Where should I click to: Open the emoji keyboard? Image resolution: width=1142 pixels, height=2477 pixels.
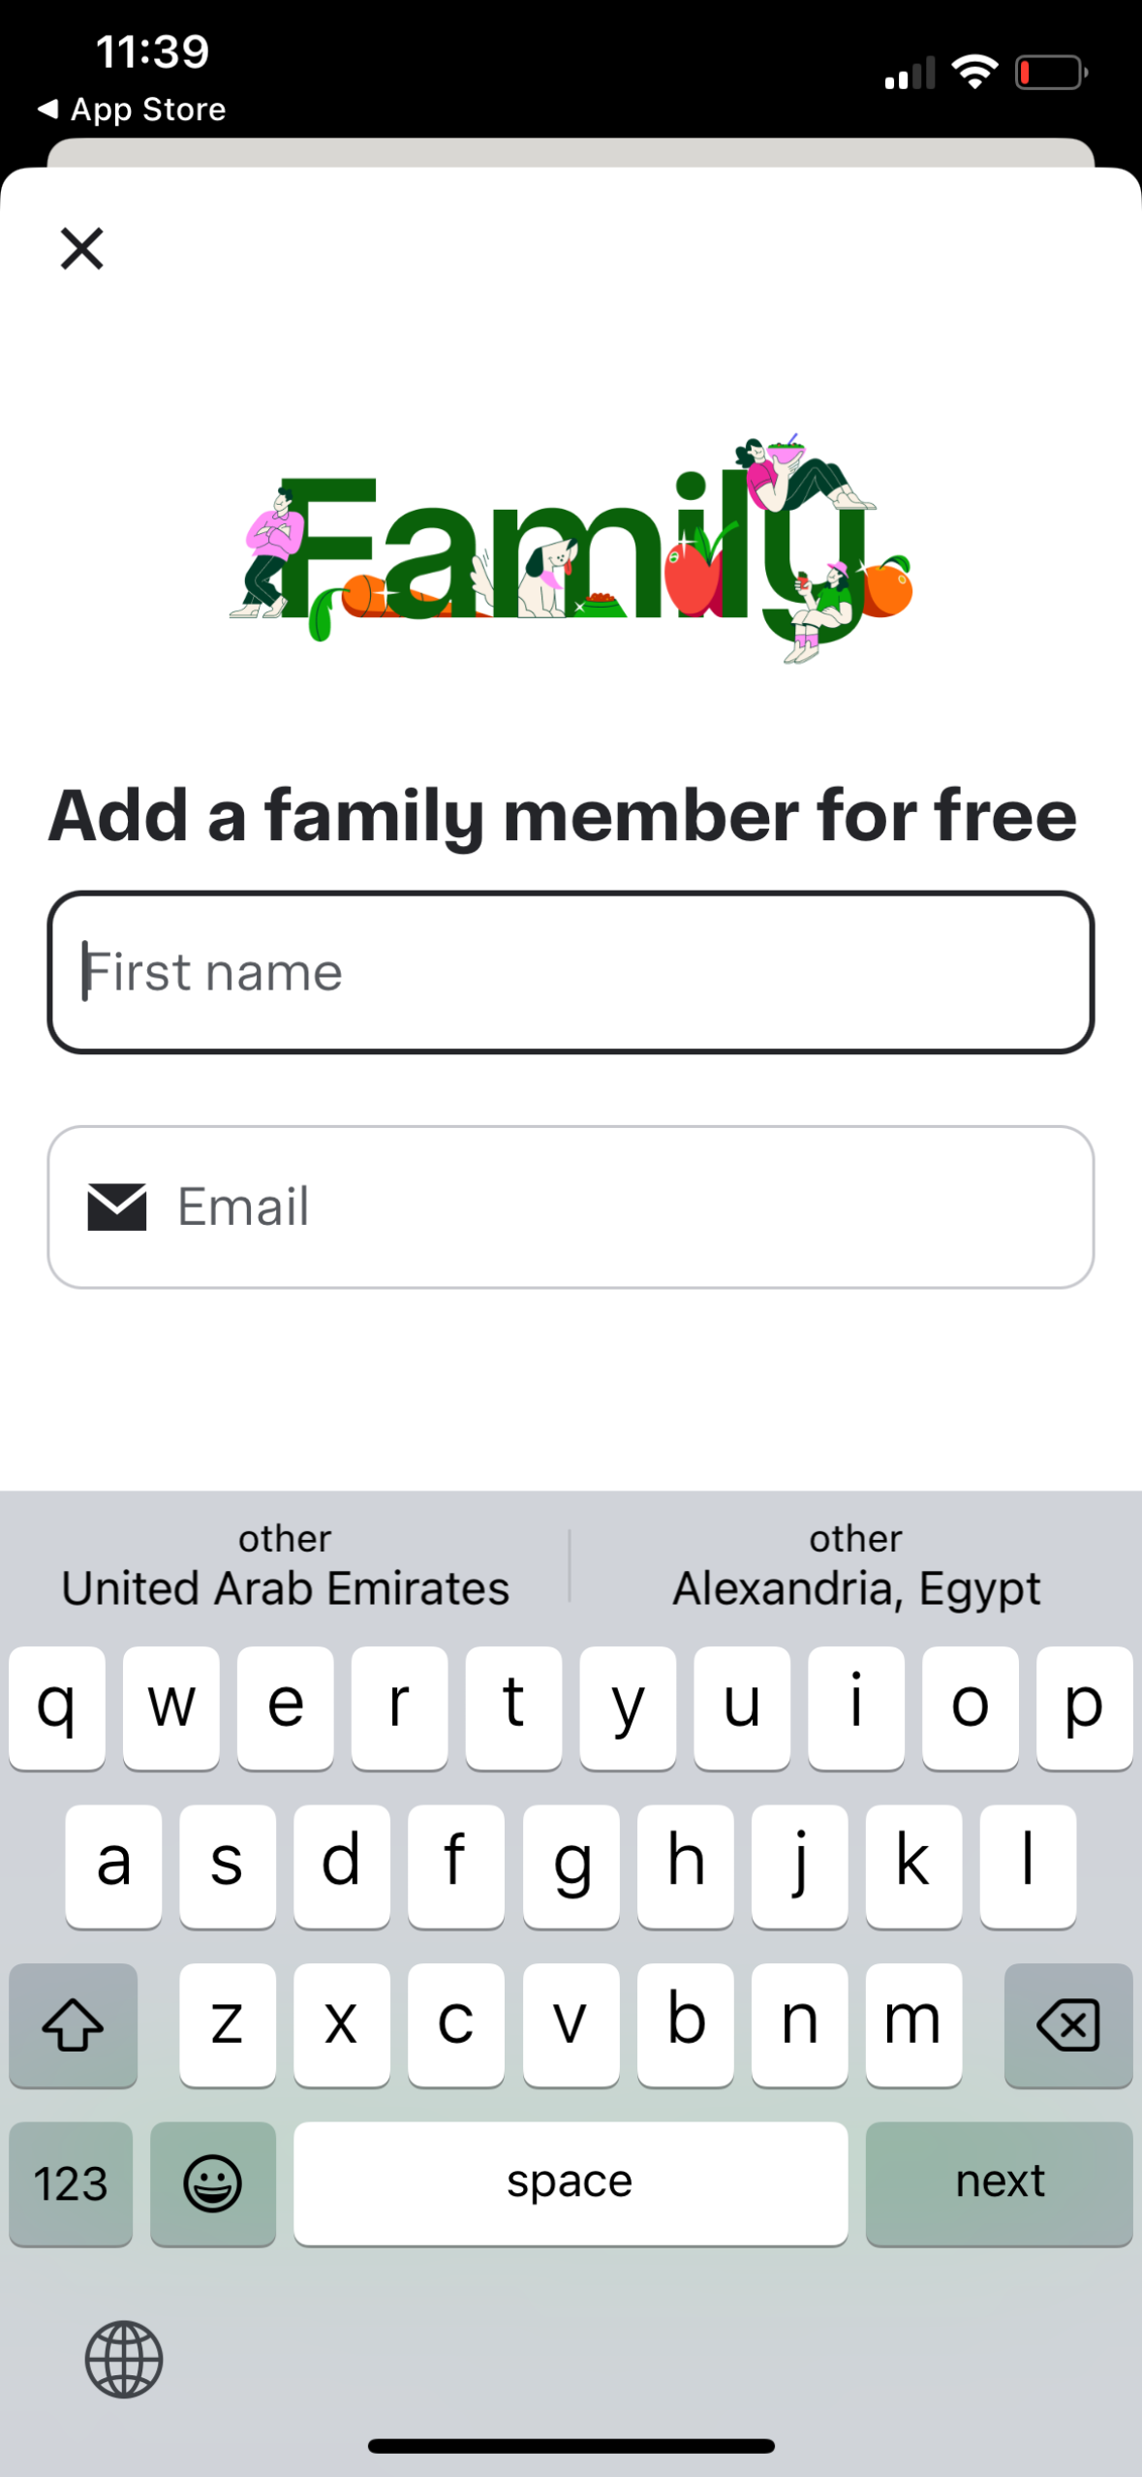[x=213, y=2182]
